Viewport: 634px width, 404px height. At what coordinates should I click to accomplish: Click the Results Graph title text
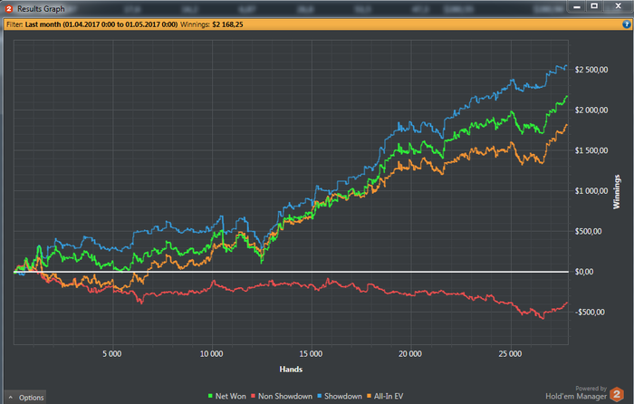[x=41, y=9]
